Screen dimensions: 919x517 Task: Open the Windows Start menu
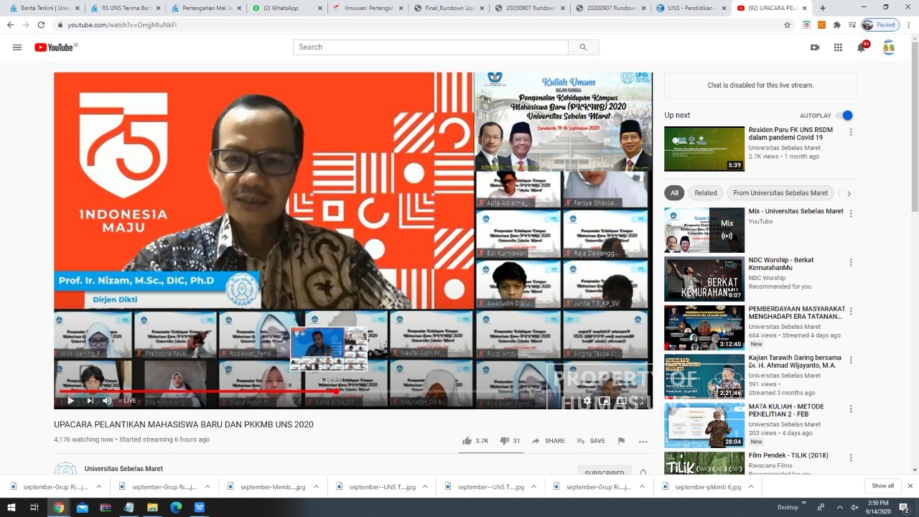[11, 507]
